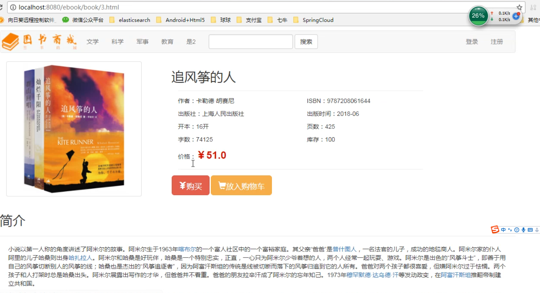Open the 普什图人 link in the description
The image size is (540, 293).
[345, 249]
